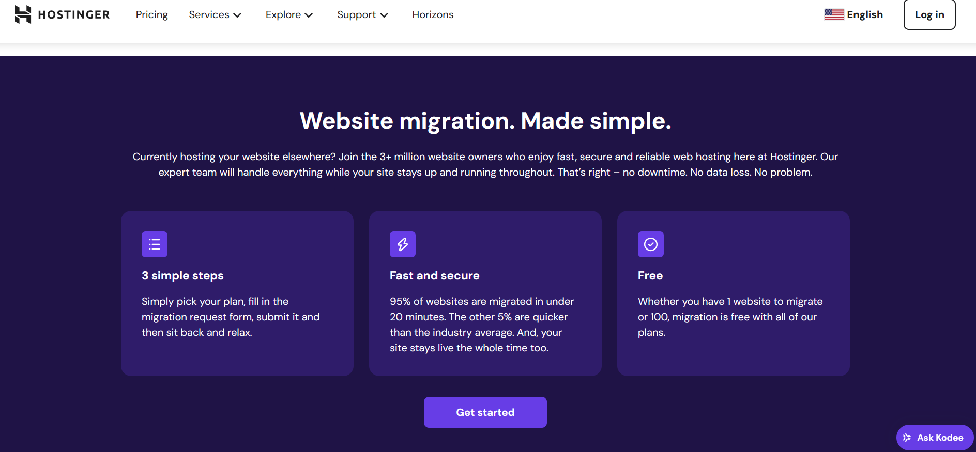This screenshot has height=452, width=976.
Task: Click the checkmark circle icon above Free
Action: point(651,244)
